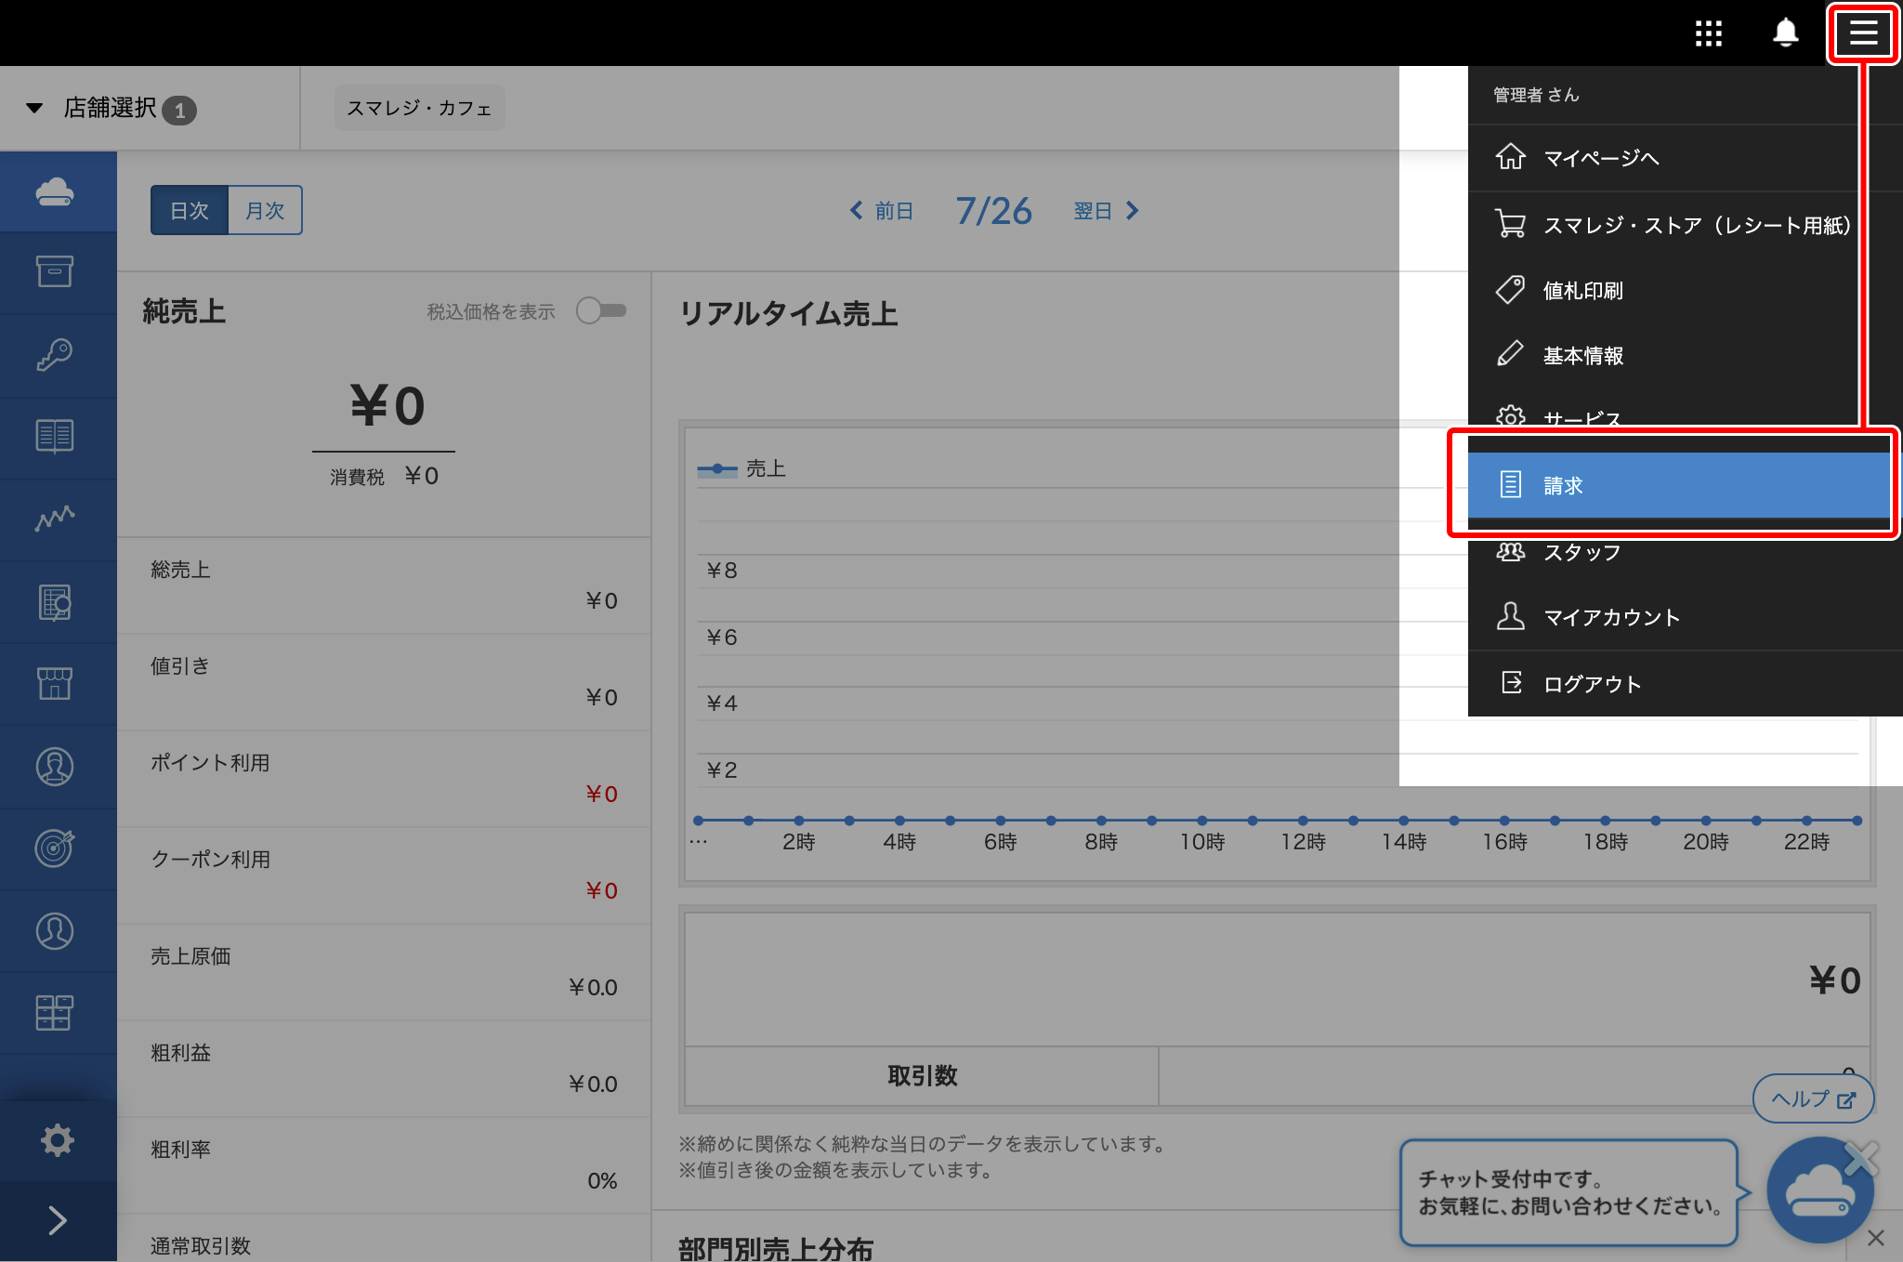Toggle 税込価格を表示 switch
Image resolution: width=1903 pixels, height=1262 pixels.
600,310
